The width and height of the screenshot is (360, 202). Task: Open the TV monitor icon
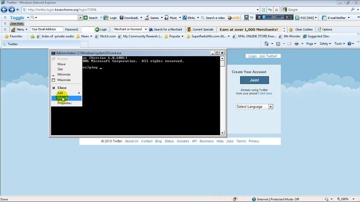point(246,17)
